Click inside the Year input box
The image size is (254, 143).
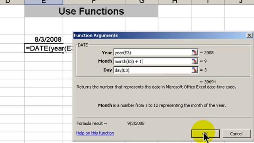tap(152, 52)
